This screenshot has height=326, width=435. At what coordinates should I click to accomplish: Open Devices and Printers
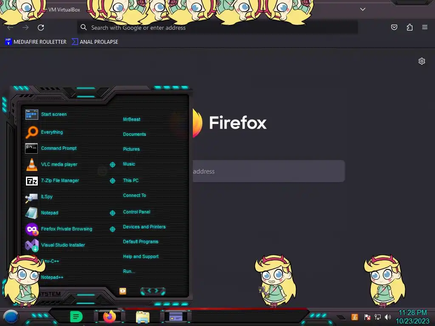pos(144,227)
